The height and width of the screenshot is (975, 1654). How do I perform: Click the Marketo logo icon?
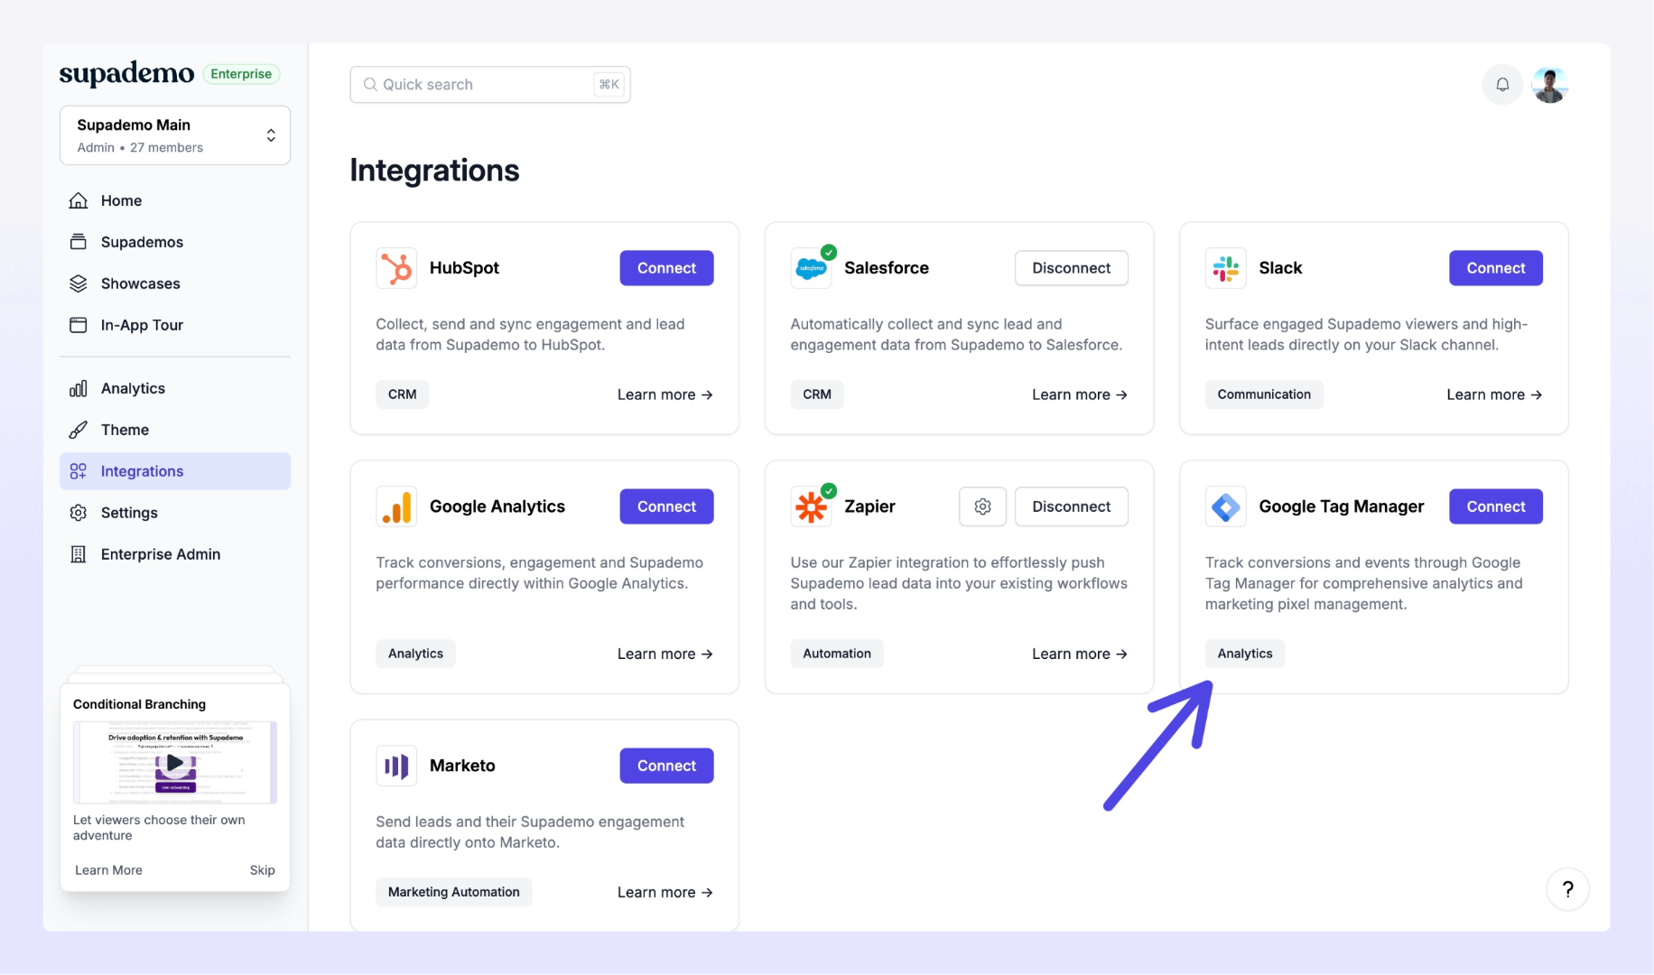coord(396,766)
